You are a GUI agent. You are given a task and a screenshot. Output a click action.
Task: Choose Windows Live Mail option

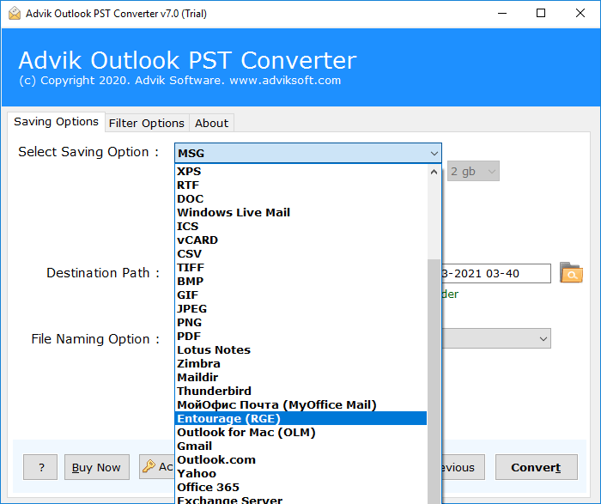click(300, 213)
